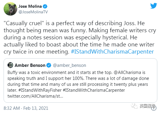
Task: Open Jose Molina's dog profile picture
Action: pyautogui.click(x=10, y=9)
